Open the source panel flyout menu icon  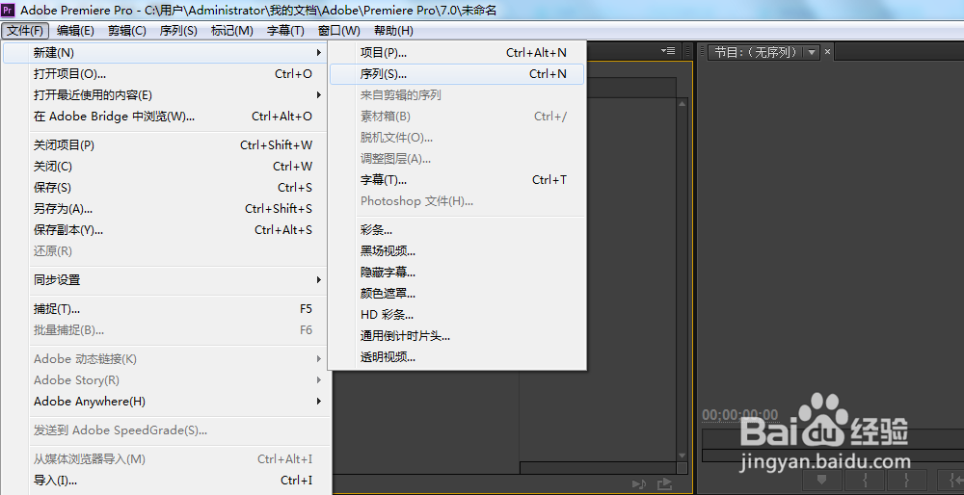(x=669, y=51)
